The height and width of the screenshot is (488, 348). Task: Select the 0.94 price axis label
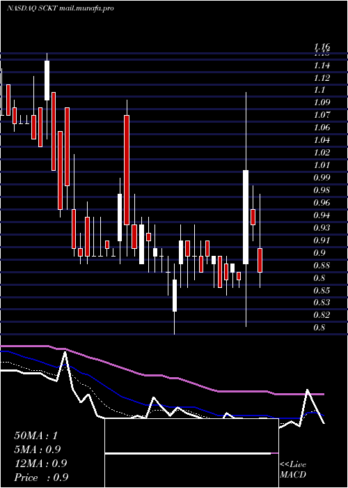click(322, 215)
